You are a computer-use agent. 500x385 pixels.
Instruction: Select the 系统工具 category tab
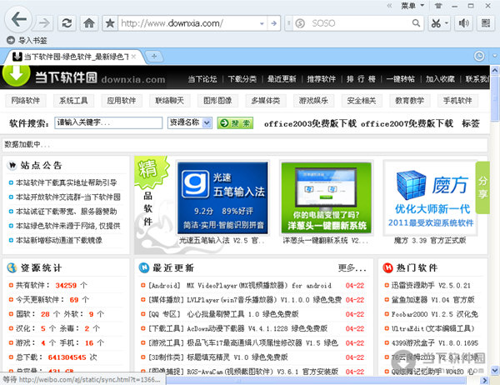click(x=73, y=101)
